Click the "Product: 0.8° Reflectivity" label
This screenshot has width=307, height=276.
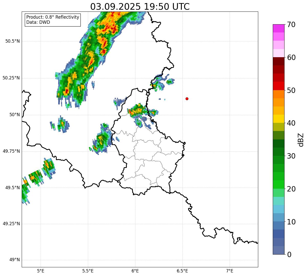coord(53,17)
